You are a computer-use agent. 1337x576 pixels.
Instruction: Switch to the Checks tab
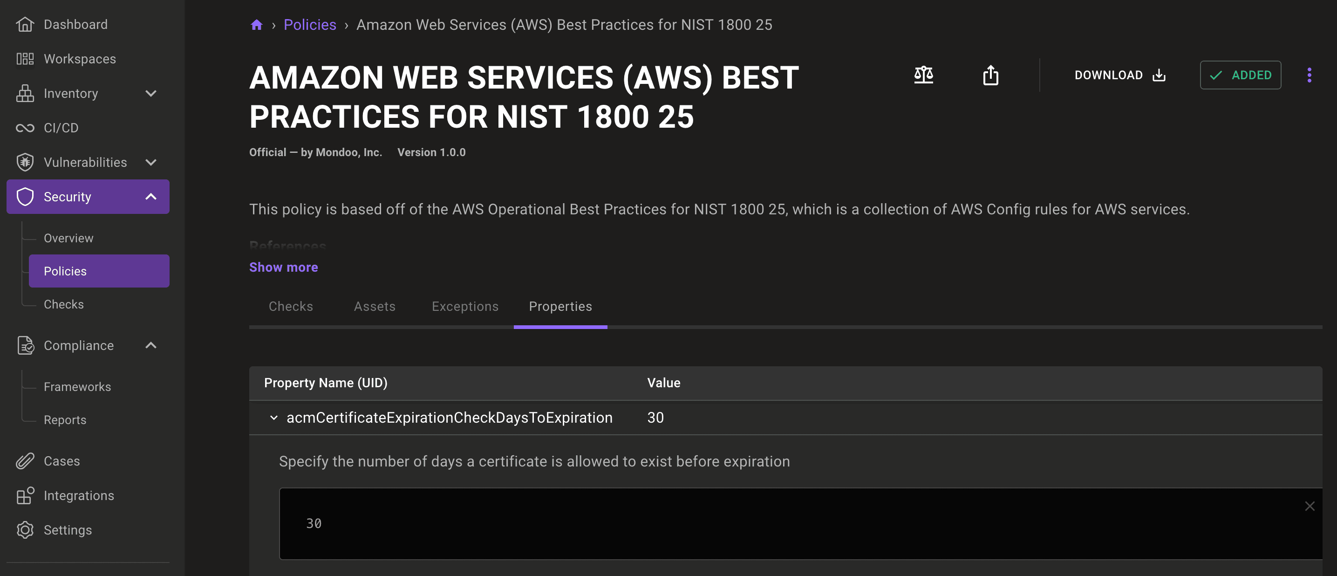(x=291, y=307)
